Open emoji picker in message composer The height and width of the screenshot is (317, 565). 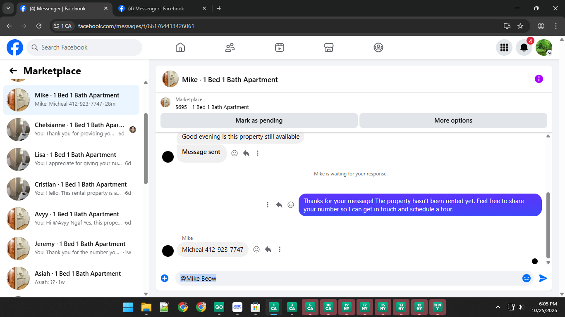pos(527,278)
